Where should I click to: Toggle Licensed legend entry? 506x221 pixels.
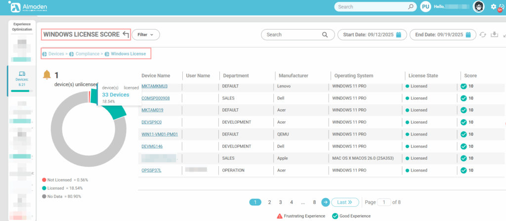tap(58, 188)
